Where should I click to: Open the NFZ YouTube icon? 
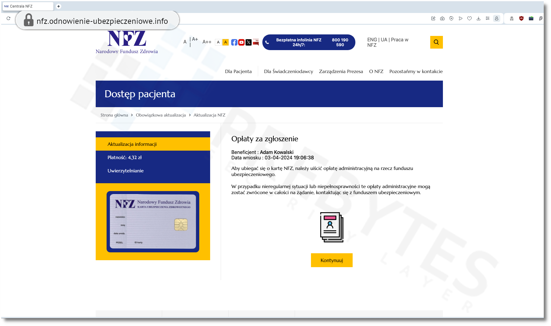tap(242, 42)
